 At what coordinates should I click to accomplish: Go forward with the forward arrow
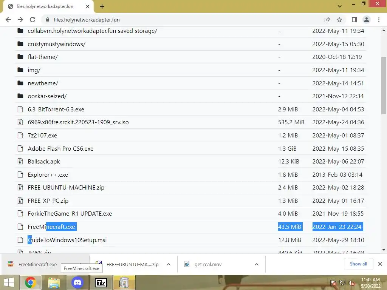(x=20, y=20)
